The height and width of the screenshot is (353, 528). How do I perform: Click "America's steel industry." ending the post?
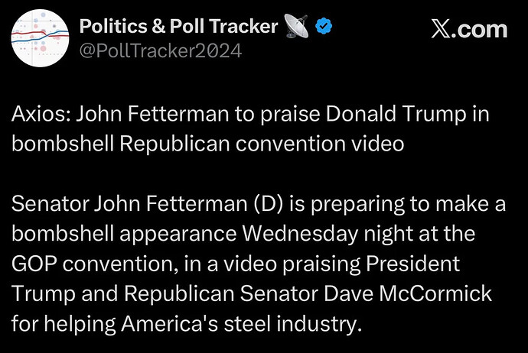tap(242, 323)
